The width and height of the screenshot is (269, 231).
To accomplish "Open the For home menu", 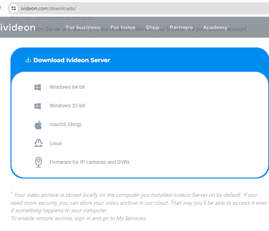I will [x=123, y=27].
